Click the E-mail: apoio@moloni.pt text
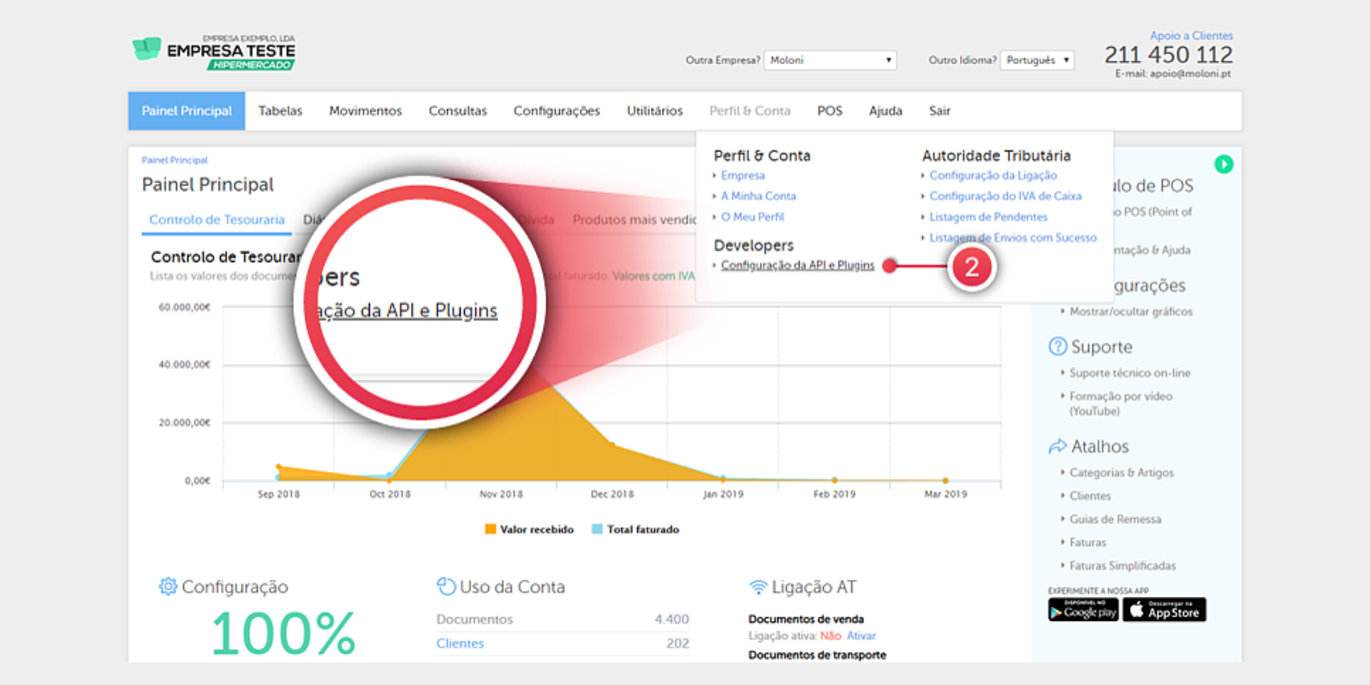The width and height of the screenshot is (1370, 685). (1173, 74)
